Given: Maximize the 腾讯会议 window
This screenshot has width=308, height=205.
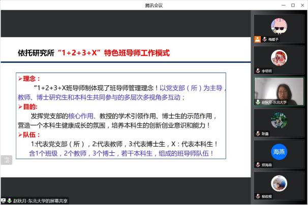Looking at the screenshot, I should point(292,5).
